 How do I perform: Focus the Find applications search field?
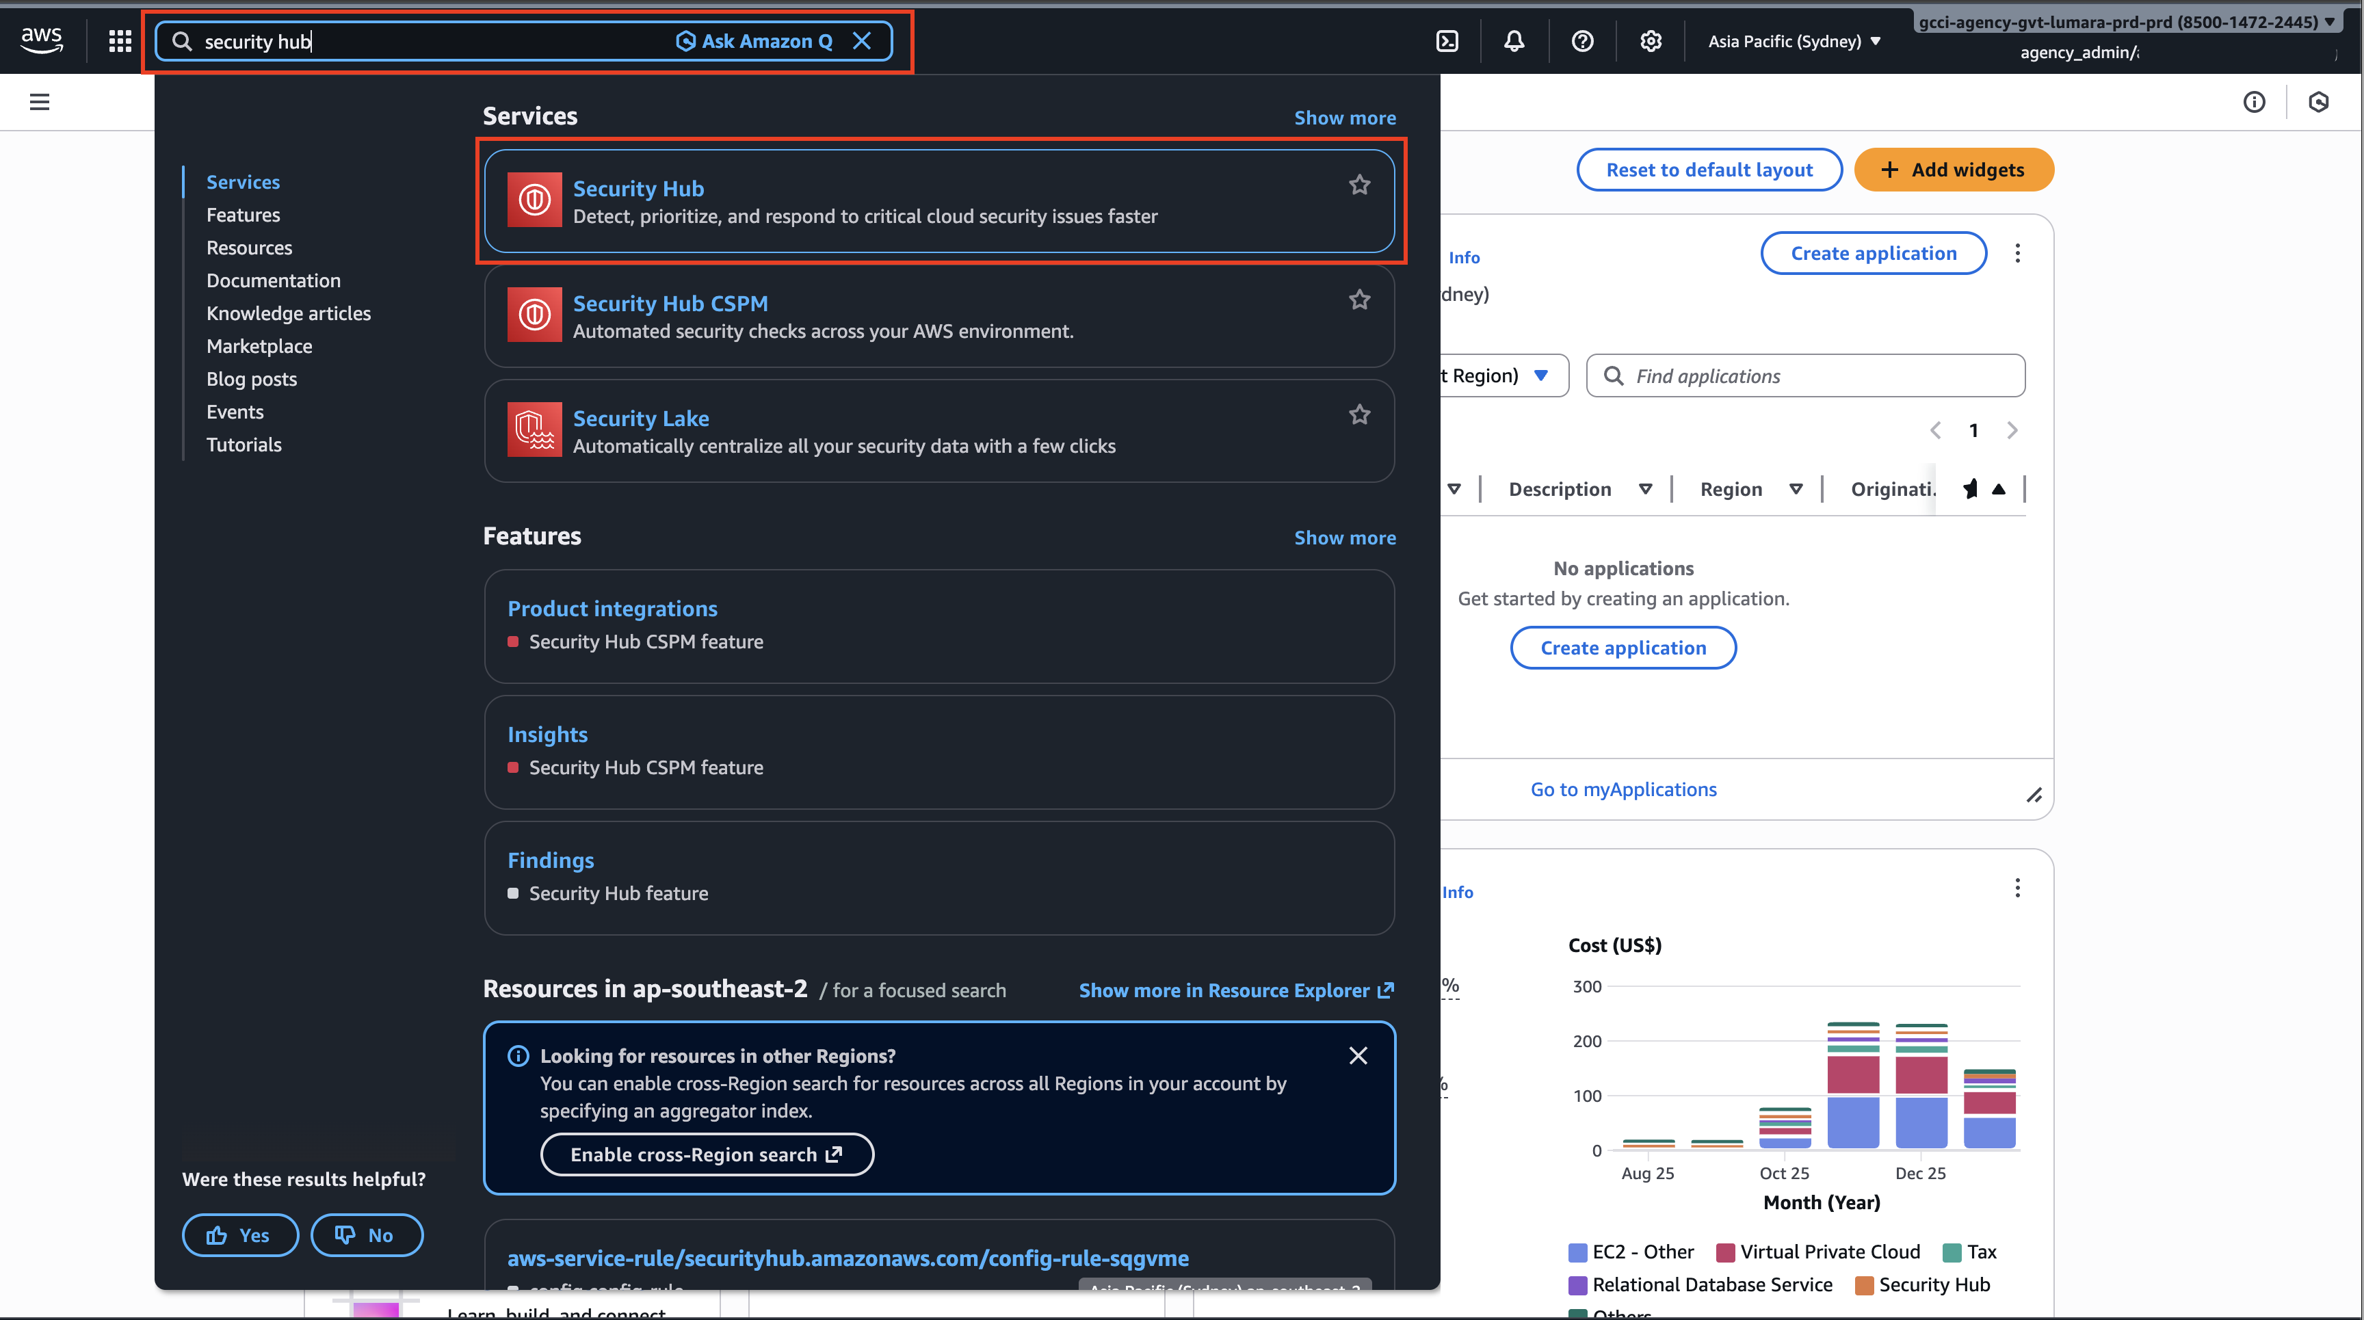click(x=1805, y=376)
